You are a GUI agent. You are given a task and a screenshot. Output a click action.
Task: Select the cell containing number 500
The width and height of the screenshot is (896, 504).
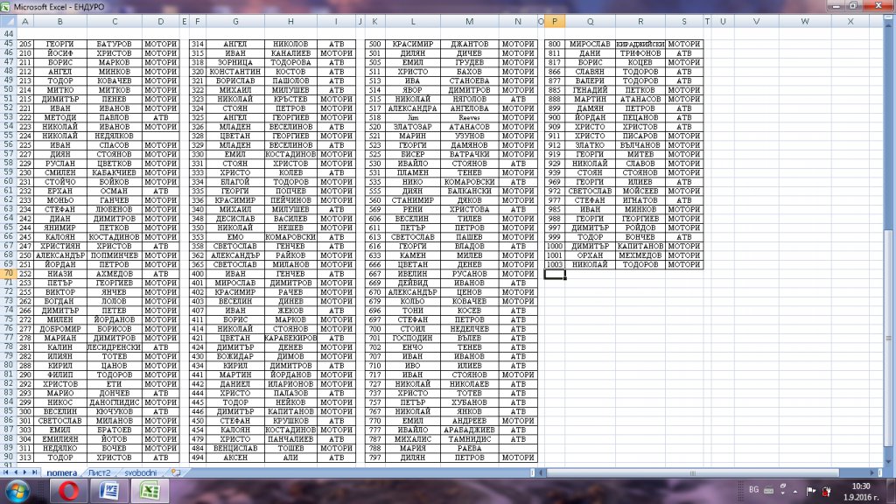point(374,44)
